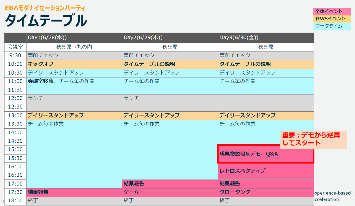Click the Day3 '終了' cell

click(x=266, y=201)
